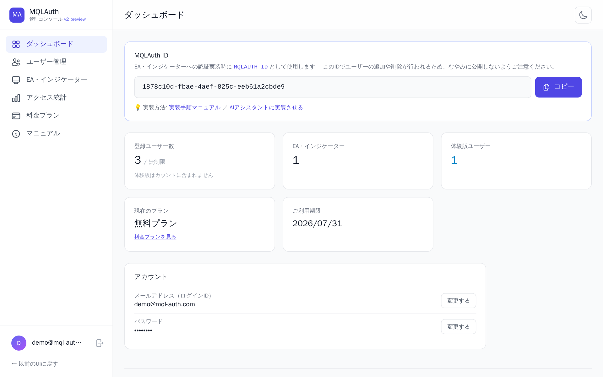603x377 pixels.
Task: Toggle dark mode with moon icon
Action: (583, 15)
